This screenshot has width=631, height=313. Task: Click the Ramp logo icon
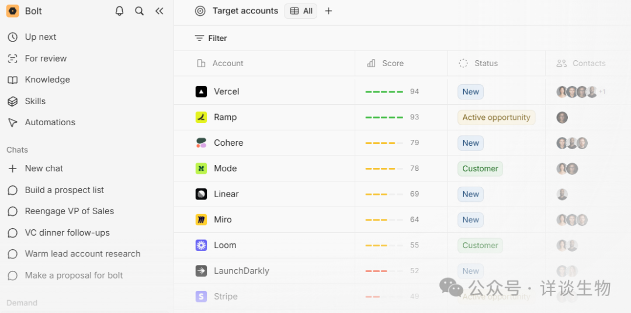tap(201, 117)
